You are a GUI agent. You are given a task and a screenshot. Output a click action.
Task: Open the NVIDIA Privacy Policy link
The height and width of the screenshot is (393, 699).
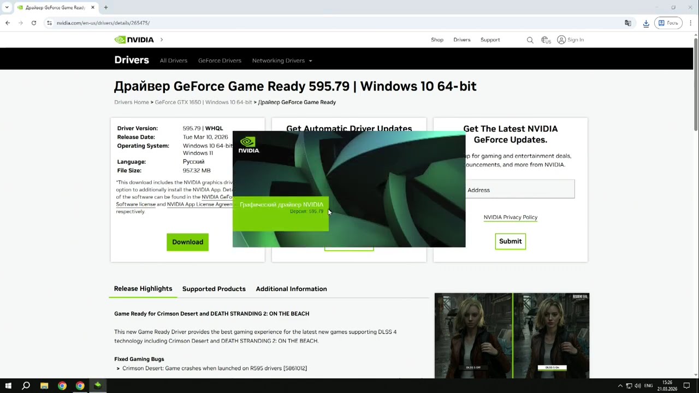tap(510, 217)
